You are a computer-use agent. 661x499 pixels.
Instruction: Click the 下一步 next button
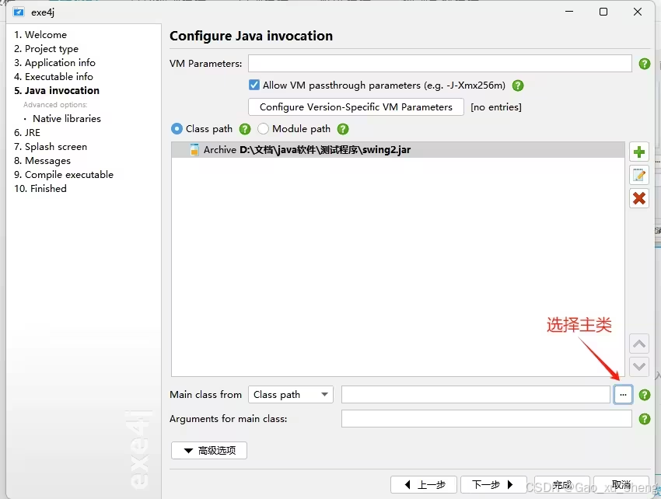(494, 485)
